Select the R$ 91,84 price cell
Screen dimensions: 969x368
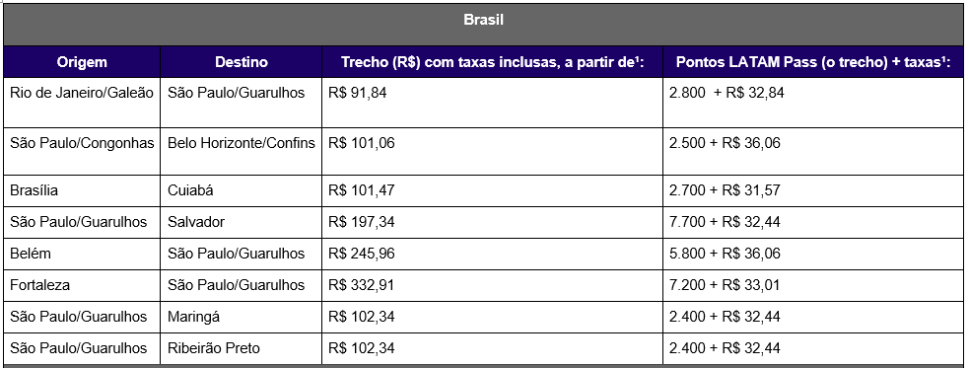[493, 103]
